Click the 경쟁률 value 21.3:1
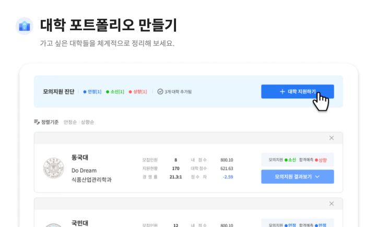The width and height of the screenshot is (376, 227). pos(175,177)
